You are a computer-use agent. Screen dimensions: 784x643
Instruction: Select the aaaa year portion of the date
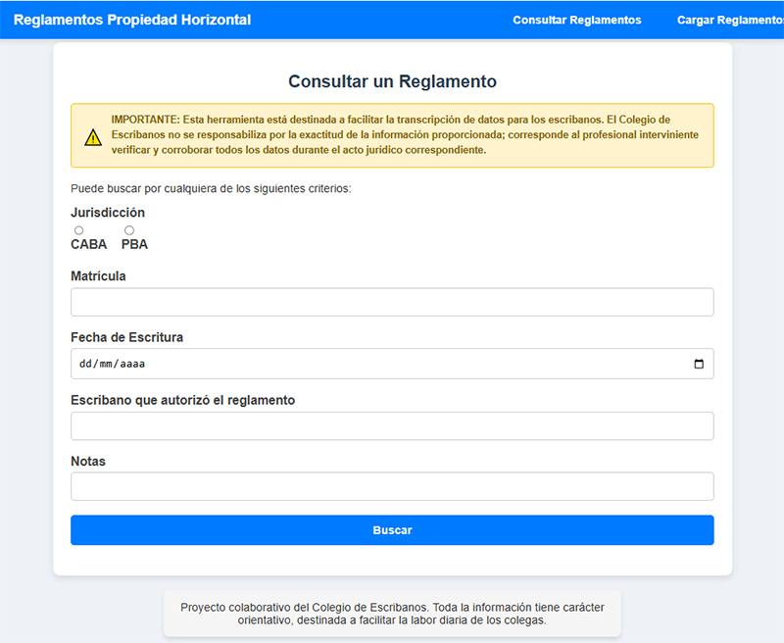pyautogui.click(x=132, y=364)
